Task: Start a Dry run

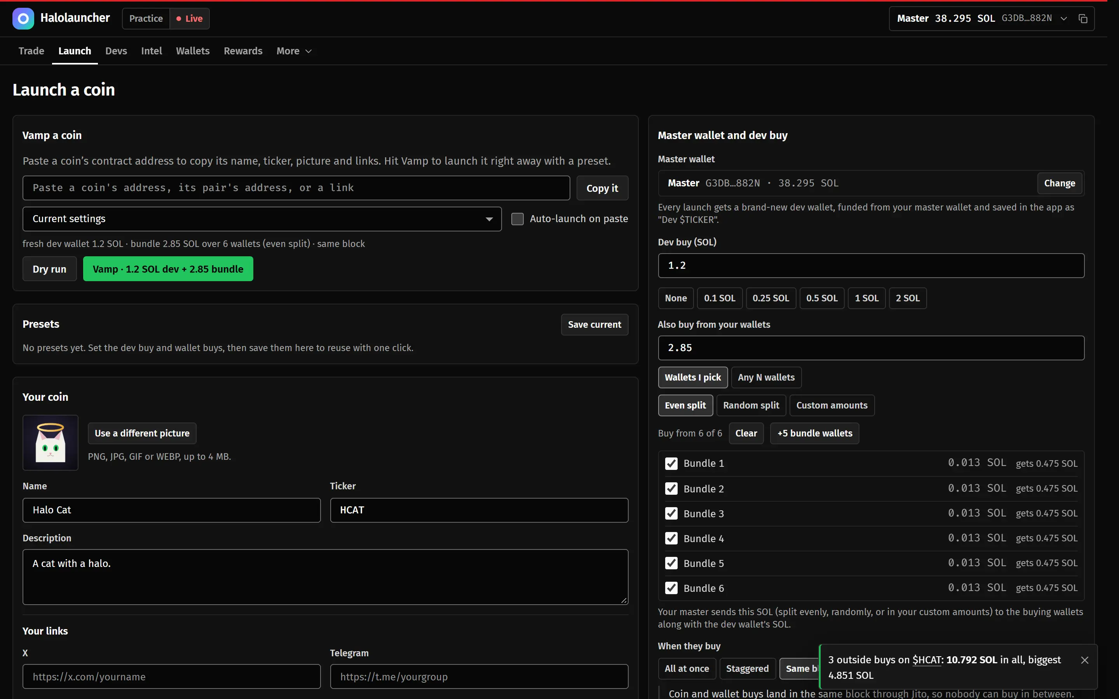Action: pyautogui.click(x=49, y=269)
